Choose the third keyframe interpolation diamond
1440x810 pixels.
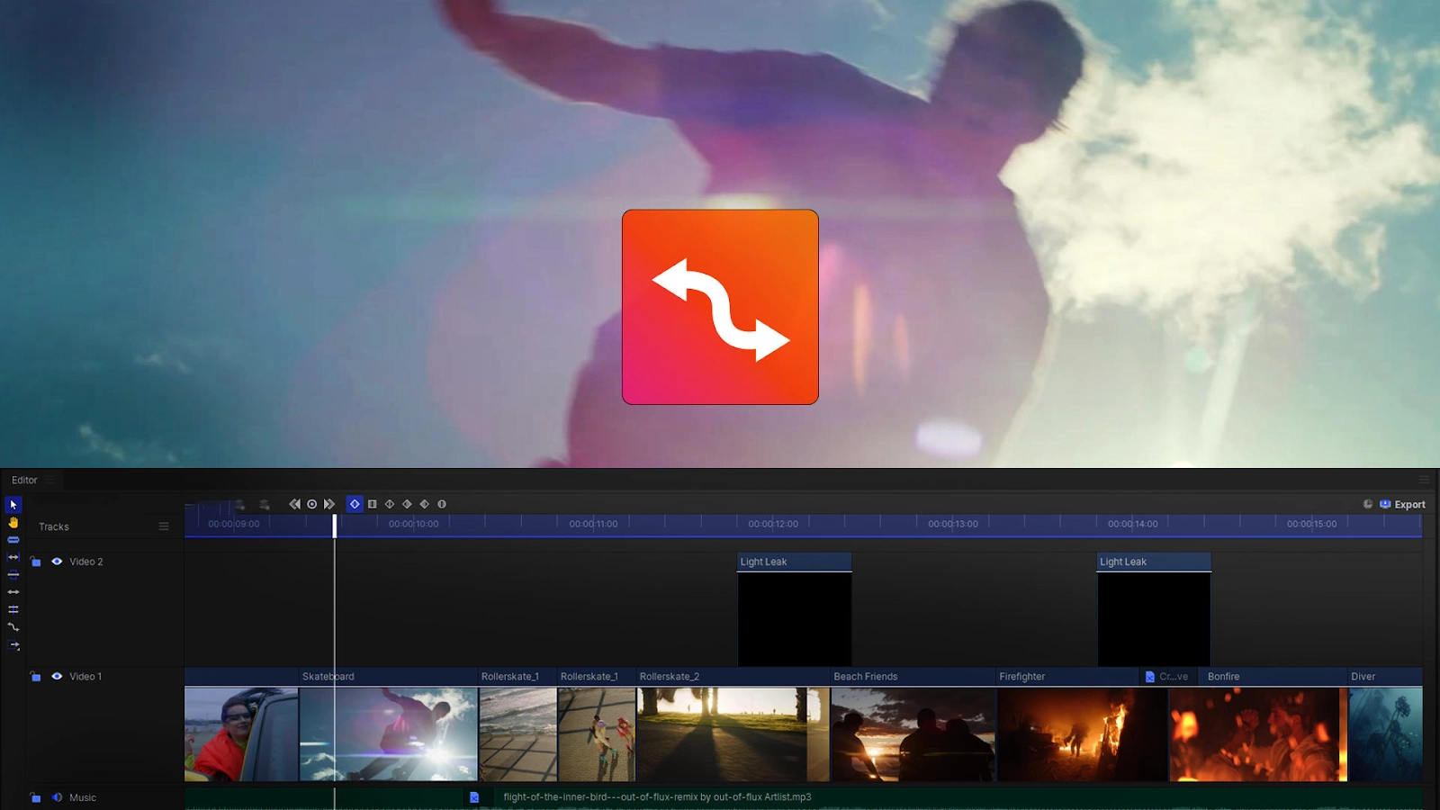390,504
